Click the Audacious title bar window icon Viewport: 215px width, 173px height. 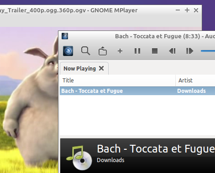coord(65,36)
